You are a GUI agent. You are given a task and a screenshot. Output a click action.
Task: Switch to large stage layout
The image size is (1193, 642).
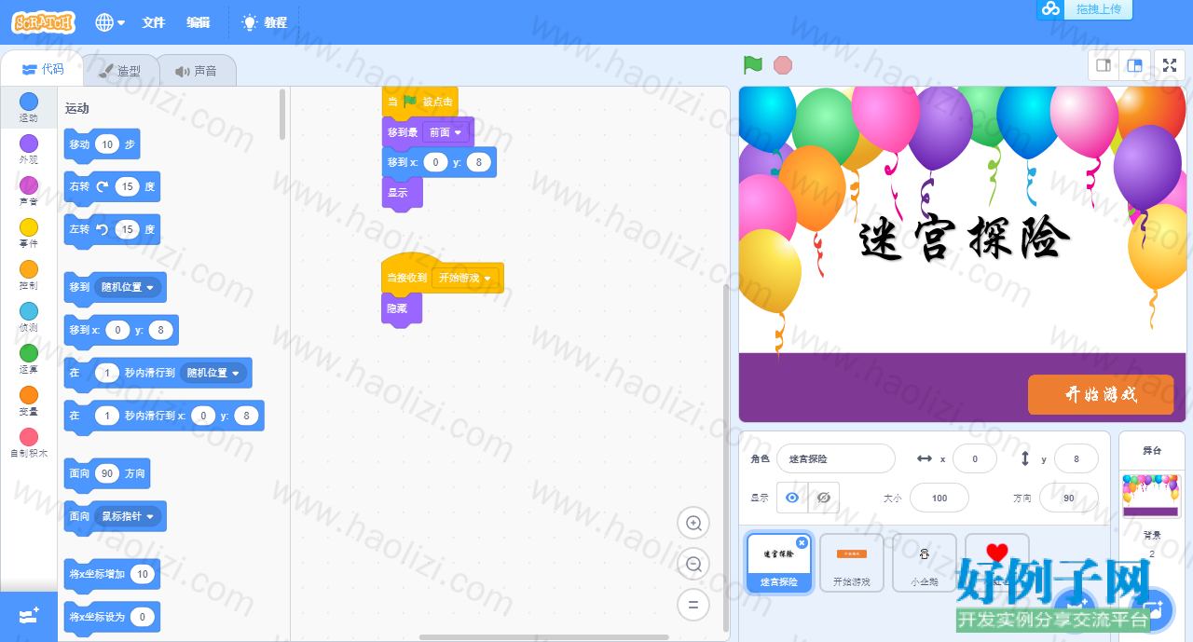1134,65
